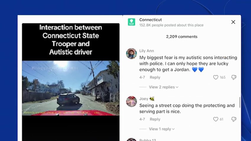Click the green Connecticut location pin icon
The width and height of the screenshot is (251, 141).
pos(131,22)
